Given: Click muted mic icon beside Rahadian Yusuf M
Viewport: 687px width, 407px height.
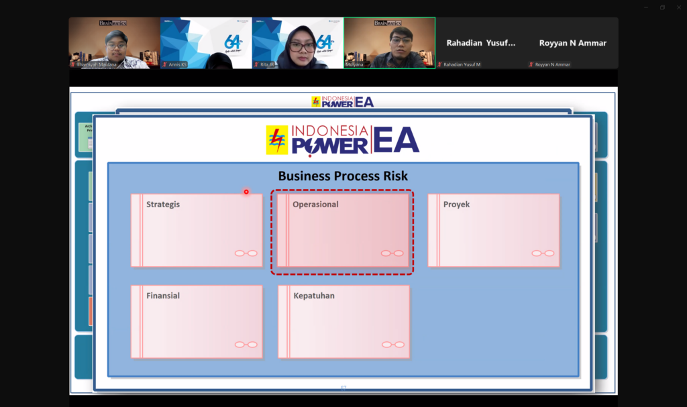Looking at the screenshot, I should coord(439,64).
